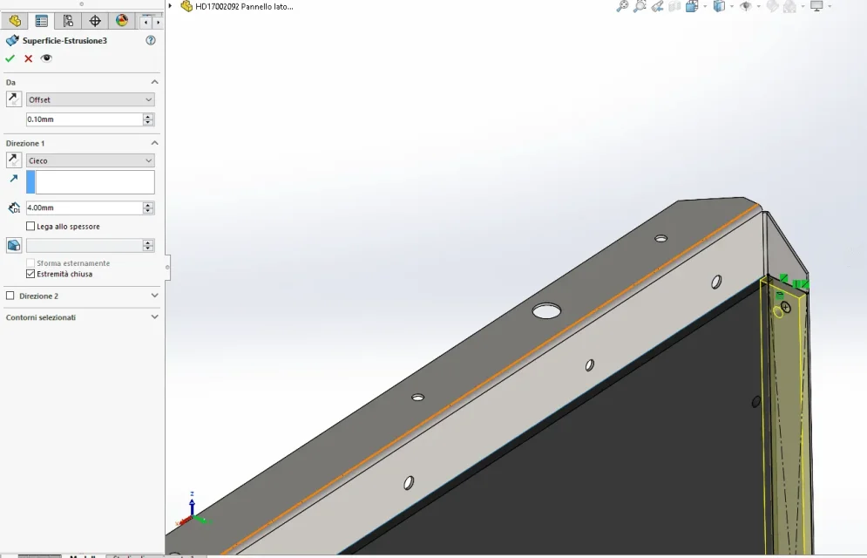867x558 pixels.
Task: Open the DisplayManager color ball tab
Action: pyautogui.click(x=122, y=21)
